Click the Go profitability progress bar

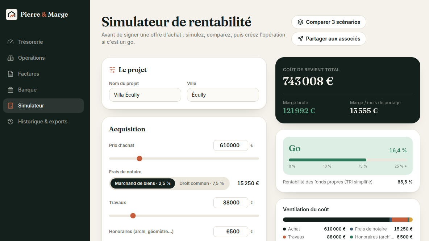(348, 160)
